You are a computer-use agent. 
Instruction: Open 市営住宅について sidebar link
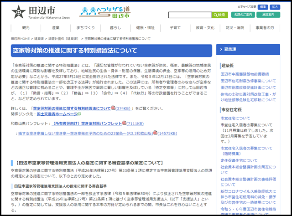click(x=235, y=118)
